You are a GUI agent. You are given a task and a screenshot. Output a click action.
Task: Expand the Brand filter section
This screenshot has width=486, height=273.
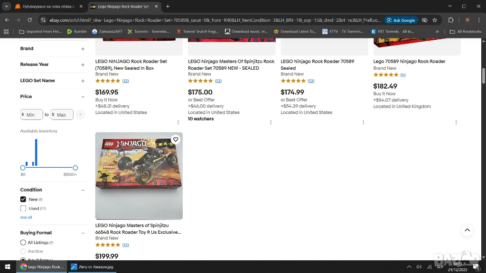(x=83, y=49)
